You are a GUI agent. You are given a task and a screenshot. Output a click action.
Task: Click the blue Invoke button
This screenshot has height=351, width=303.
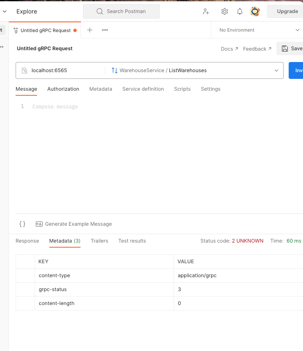[x=296, y=70]
